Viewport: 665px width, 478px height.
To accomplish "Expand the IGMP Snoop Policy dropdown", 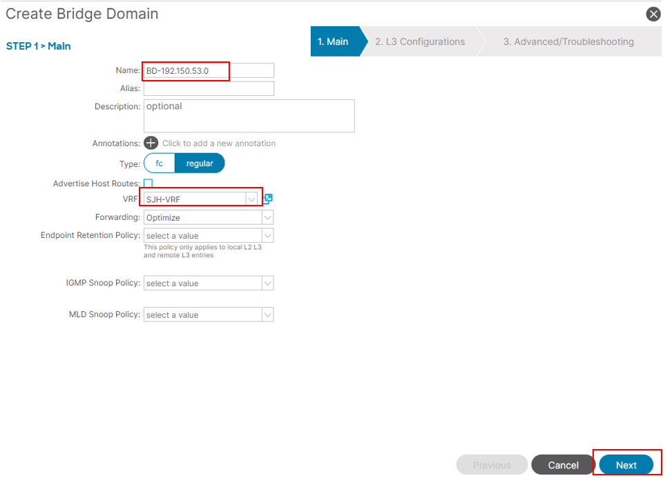I will [267, 283].
